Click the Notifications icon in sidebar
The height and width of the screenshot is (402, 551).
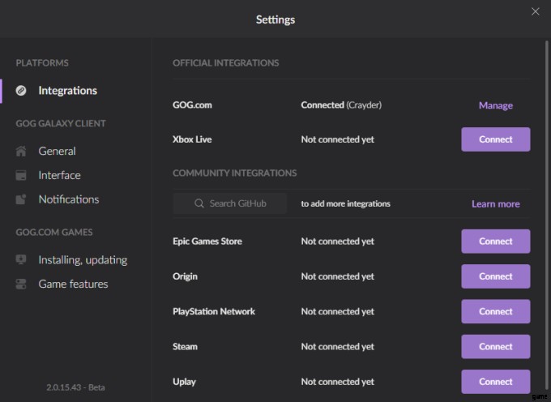(22, 199)
